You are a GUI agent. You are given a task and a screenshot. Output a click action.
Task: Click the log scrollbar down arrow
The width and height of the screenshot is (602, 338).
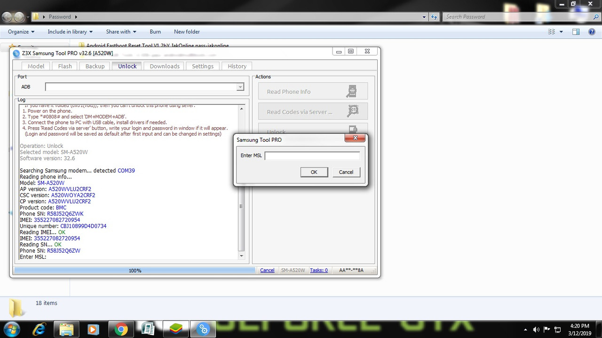(x=242, y=256)
